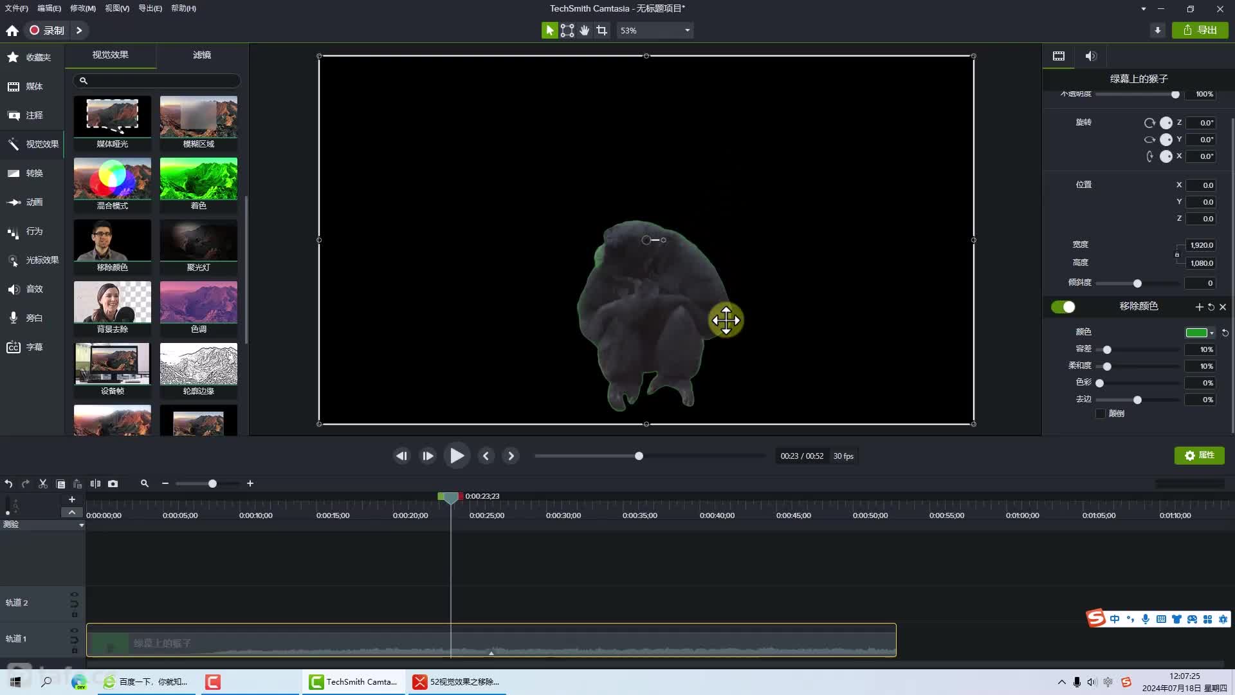Open the color picker dropdown arrow
Viewport: 1235px width, 695px height.
[x=1212, y=333]
